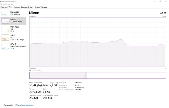Switch to the Prosesser tab

pyautogui.click(x=4, y=7)
